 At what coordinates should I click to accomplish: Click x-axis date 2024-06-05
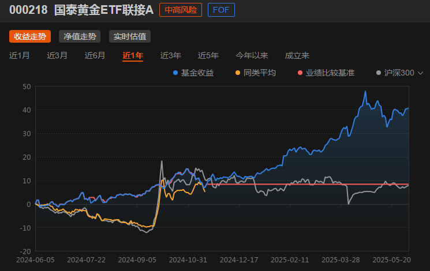pos(35,260)
